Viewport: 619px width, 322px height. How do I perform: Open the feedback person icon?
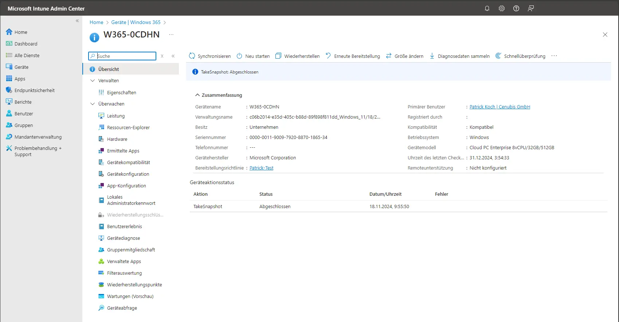pos(531,8)
